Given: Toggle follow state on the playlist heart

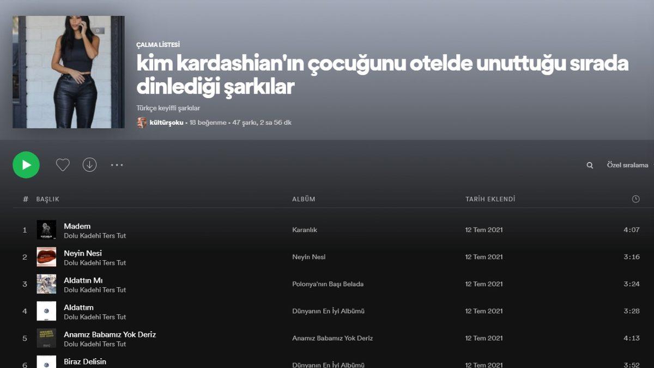Looking at the screenshot, I should click(x=62, y=164).
